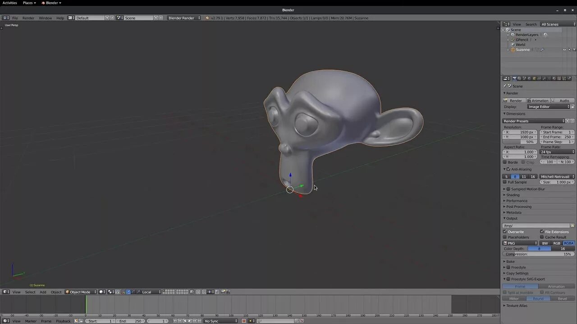This screenshot has height=324, width=577.
Task: Click the record auto-keyframe button in timeline
Action: coord(243,321)
